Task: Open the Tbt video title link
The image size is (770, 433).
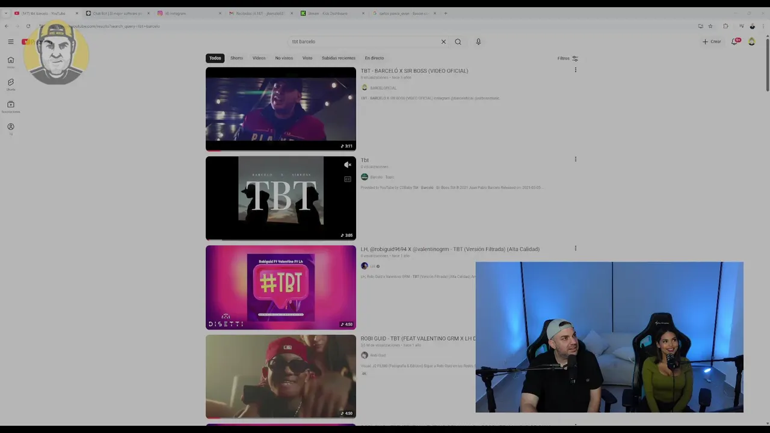Action: (365, 160)
